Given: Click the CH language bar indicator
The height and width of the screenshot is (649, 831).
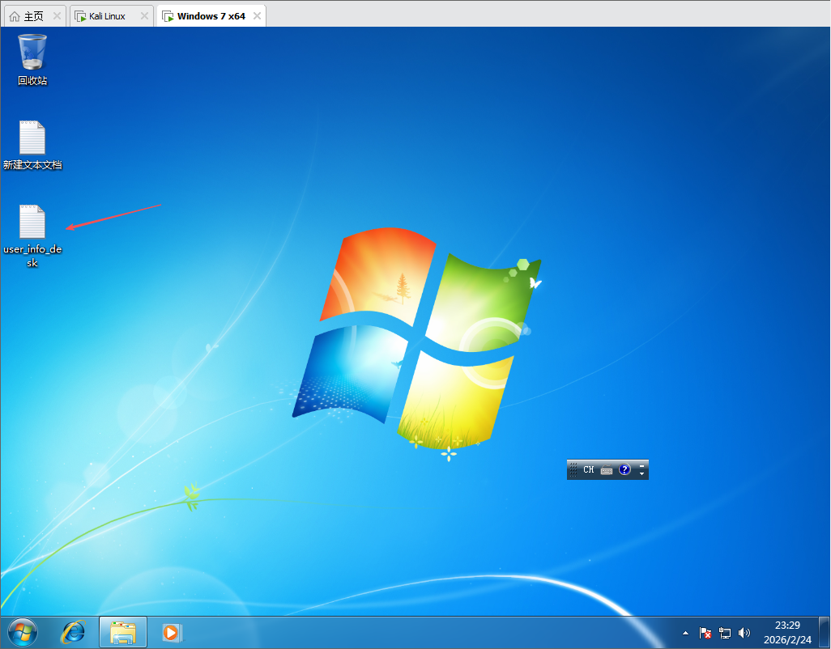Looking at the screenshot, I should click(588, 469).
